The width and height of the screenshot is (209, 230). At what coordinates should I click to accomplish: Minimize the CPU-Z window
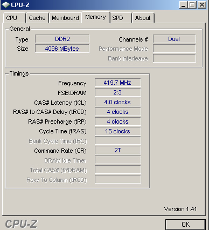(183, 5)
